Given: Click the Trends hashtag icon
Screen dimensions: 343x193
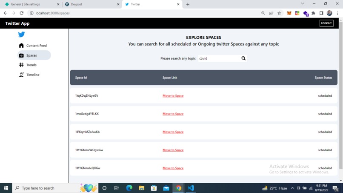Looking at the screenshot, I should tap(21, 65).
